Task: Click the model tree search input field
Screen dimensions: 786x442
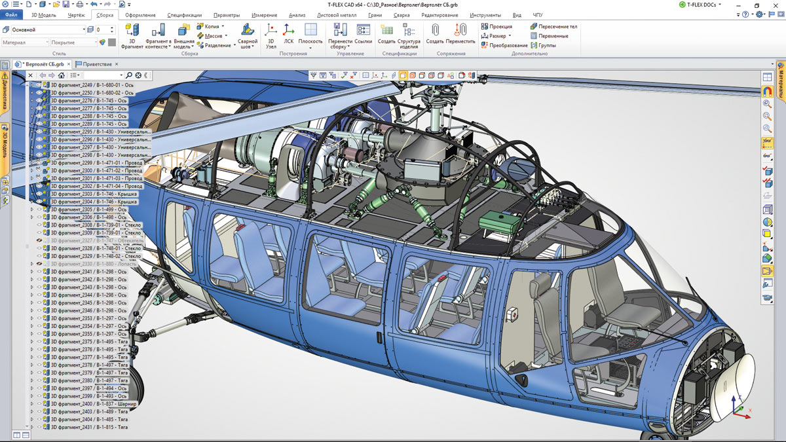Action: (102, 75)
